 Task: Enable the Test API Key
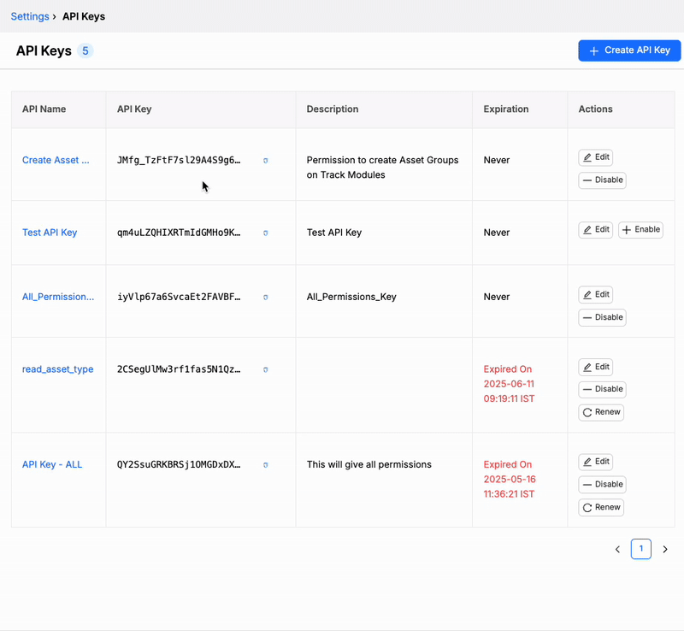coord(640,229)
